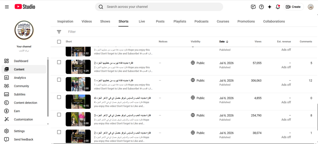318x144 pixels.
Task: Click the sidebar vertical scrollbar
Action: pos(48,88)
